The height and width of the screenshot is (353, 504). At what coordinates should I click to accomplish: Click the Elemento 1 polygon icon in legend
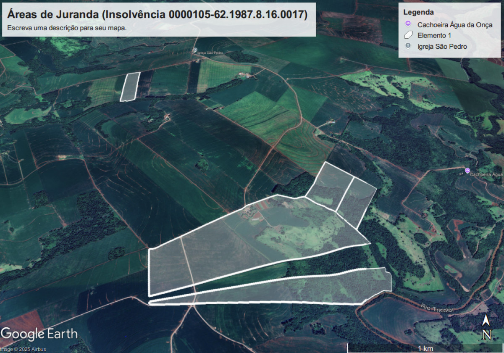tap(407, 35)
